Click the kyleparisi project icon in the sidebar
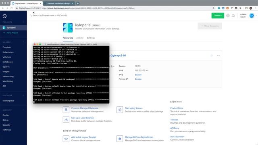Image resolution: width=258 pixels, height=145 pixels. 4,28
